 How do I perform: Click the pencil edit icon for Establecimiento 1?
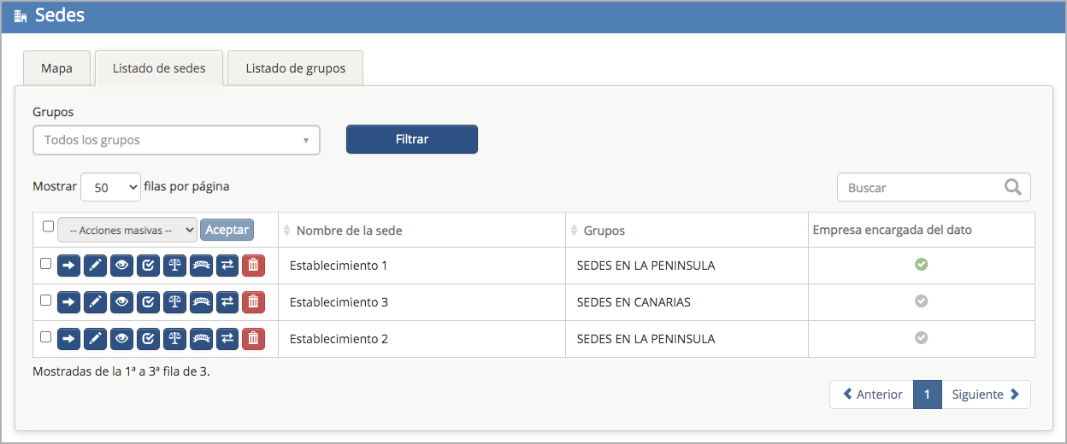(x=96, y=266)
